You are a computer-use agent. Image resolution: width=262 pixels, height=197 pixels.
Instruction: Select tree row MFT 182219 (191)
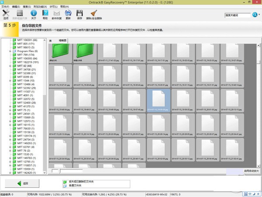point(28,62)
